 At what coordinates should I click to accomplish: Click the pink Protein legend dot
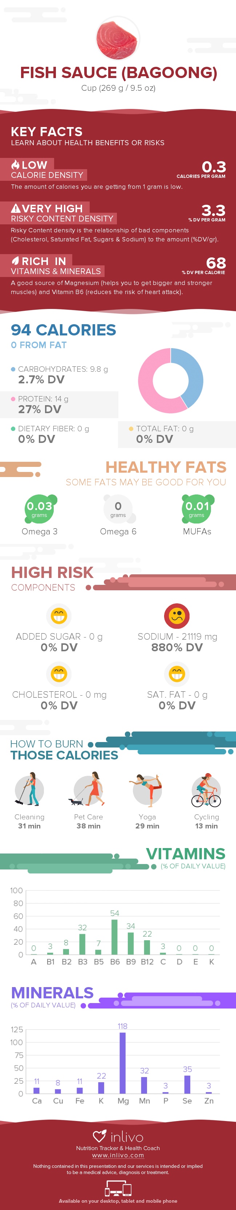click(13, 399)
